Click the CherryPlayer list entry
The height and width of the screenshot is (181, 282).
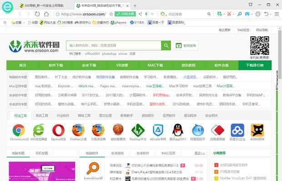click(156, 172)
